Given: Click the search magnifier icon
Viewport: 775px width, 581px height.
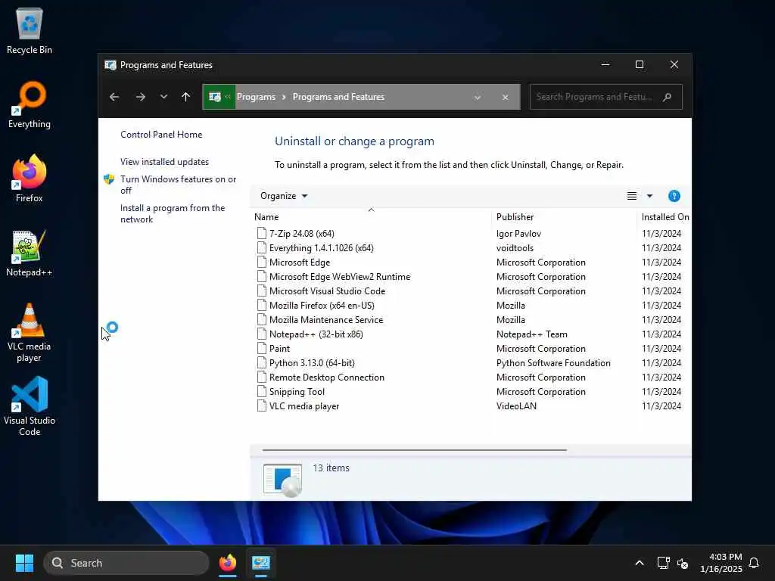Looking at the screenshot, I should coord(668,97).
